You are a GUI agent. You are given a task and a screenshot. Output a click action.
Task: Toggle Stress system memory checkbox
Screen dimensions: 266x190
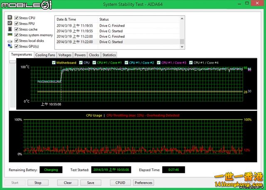pos(17,35)
